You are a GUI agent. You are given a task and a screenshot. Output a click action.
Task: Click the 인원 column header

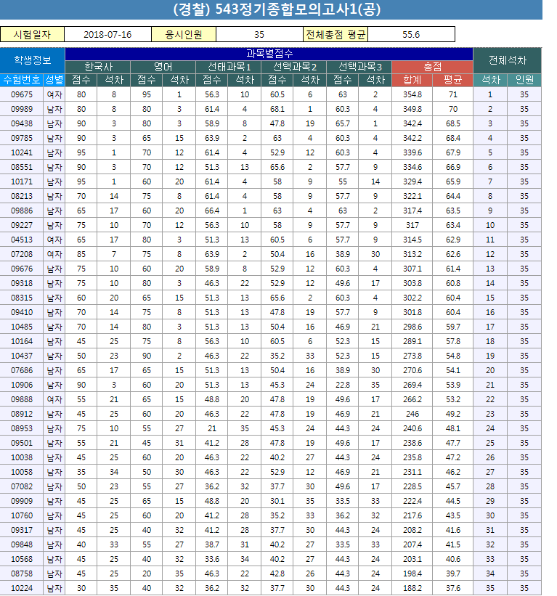point(524,80)
